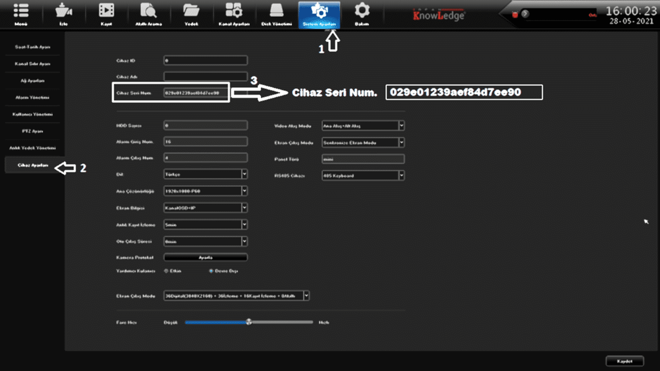Expand the Dil language dropdown
660x371 pixels.
point(244,174)
